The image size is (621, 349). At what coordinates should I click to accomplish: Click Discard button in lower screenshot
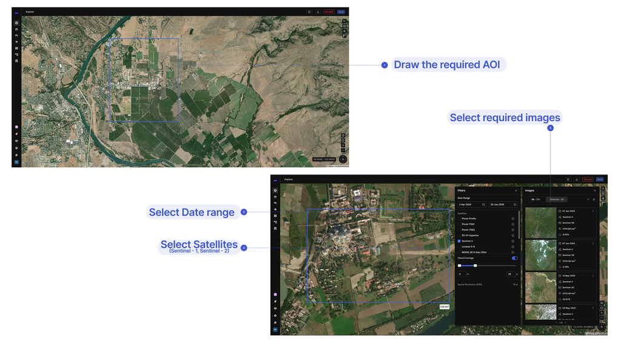588,179
